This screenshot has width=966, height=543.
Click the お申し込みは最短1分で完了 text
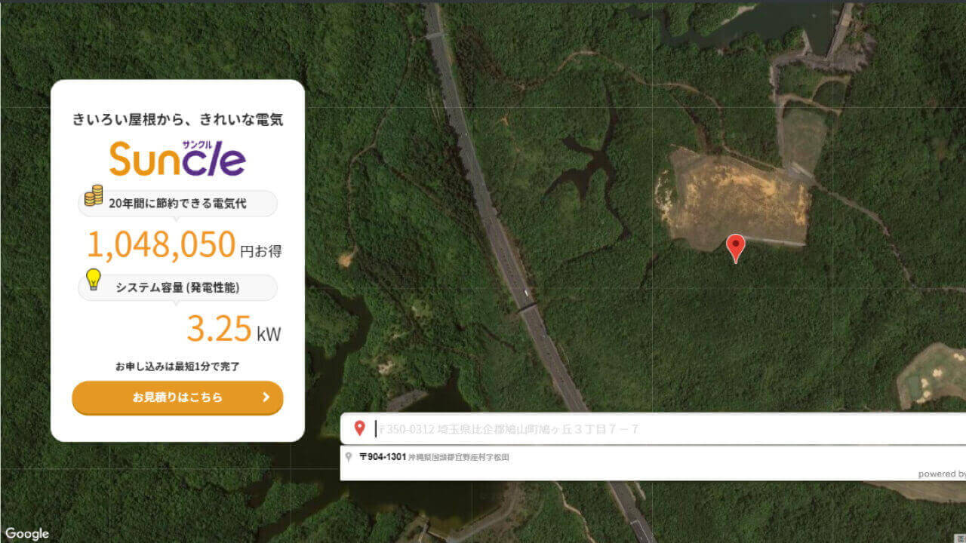coord(177,367)
